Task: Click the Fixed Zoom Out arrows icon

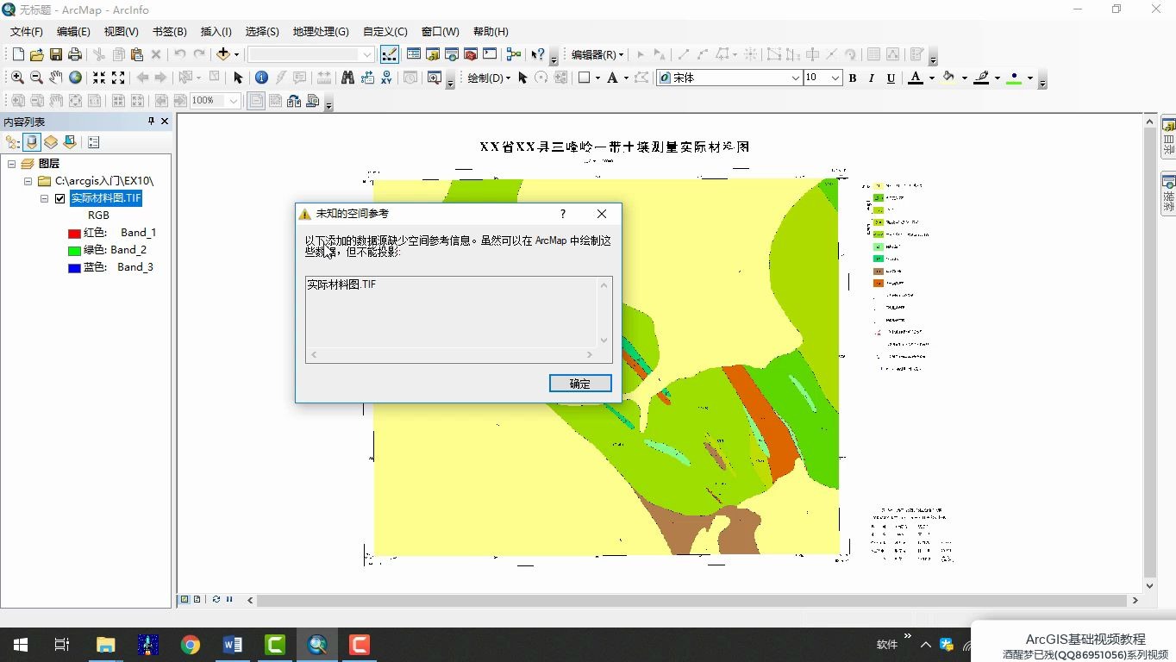Action: click(118, 78)
